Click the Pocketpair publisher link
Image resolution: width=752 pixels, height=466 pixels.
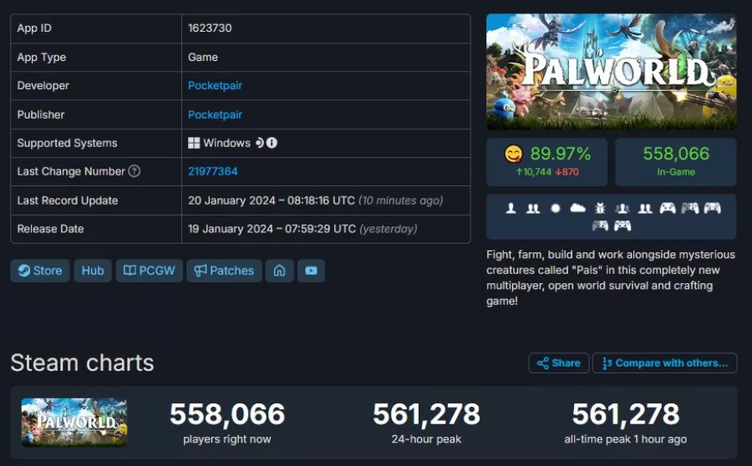pos(215,115)
